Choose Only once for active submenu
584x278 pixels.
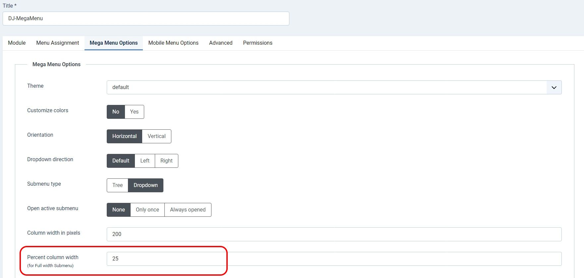pyautogui.click(x=147, y=210)
